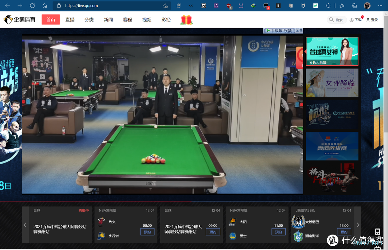Click 预约 for the 大阪钢巴 match
The height and width of the screenshot is (250, 388).
pos(344,232)
